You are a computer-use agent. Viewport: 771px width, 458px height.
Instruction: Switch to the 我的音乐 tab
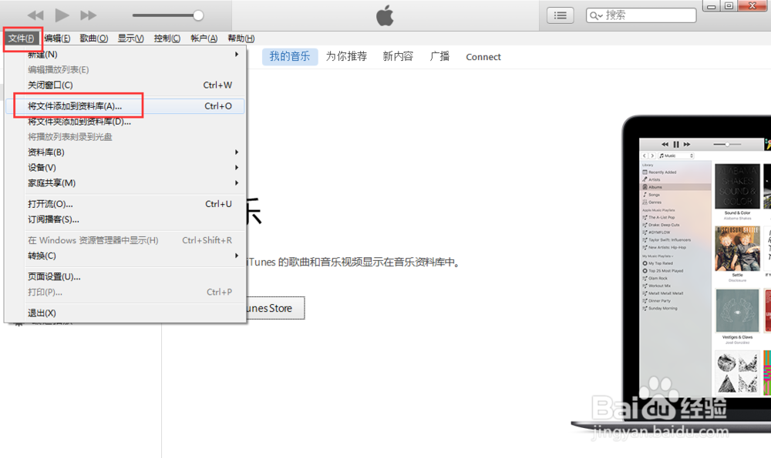290,56
